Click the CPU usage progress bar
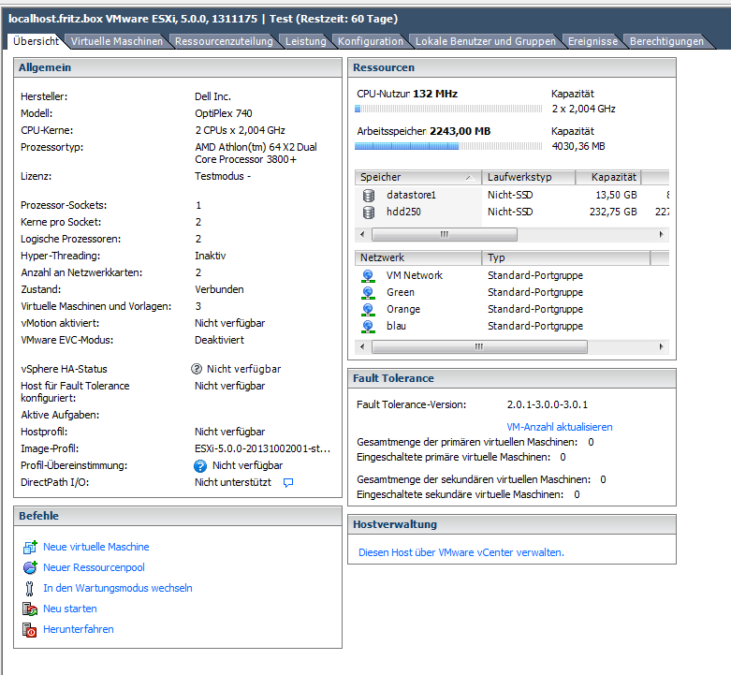 pyautogui.click(x=448, y=110)
